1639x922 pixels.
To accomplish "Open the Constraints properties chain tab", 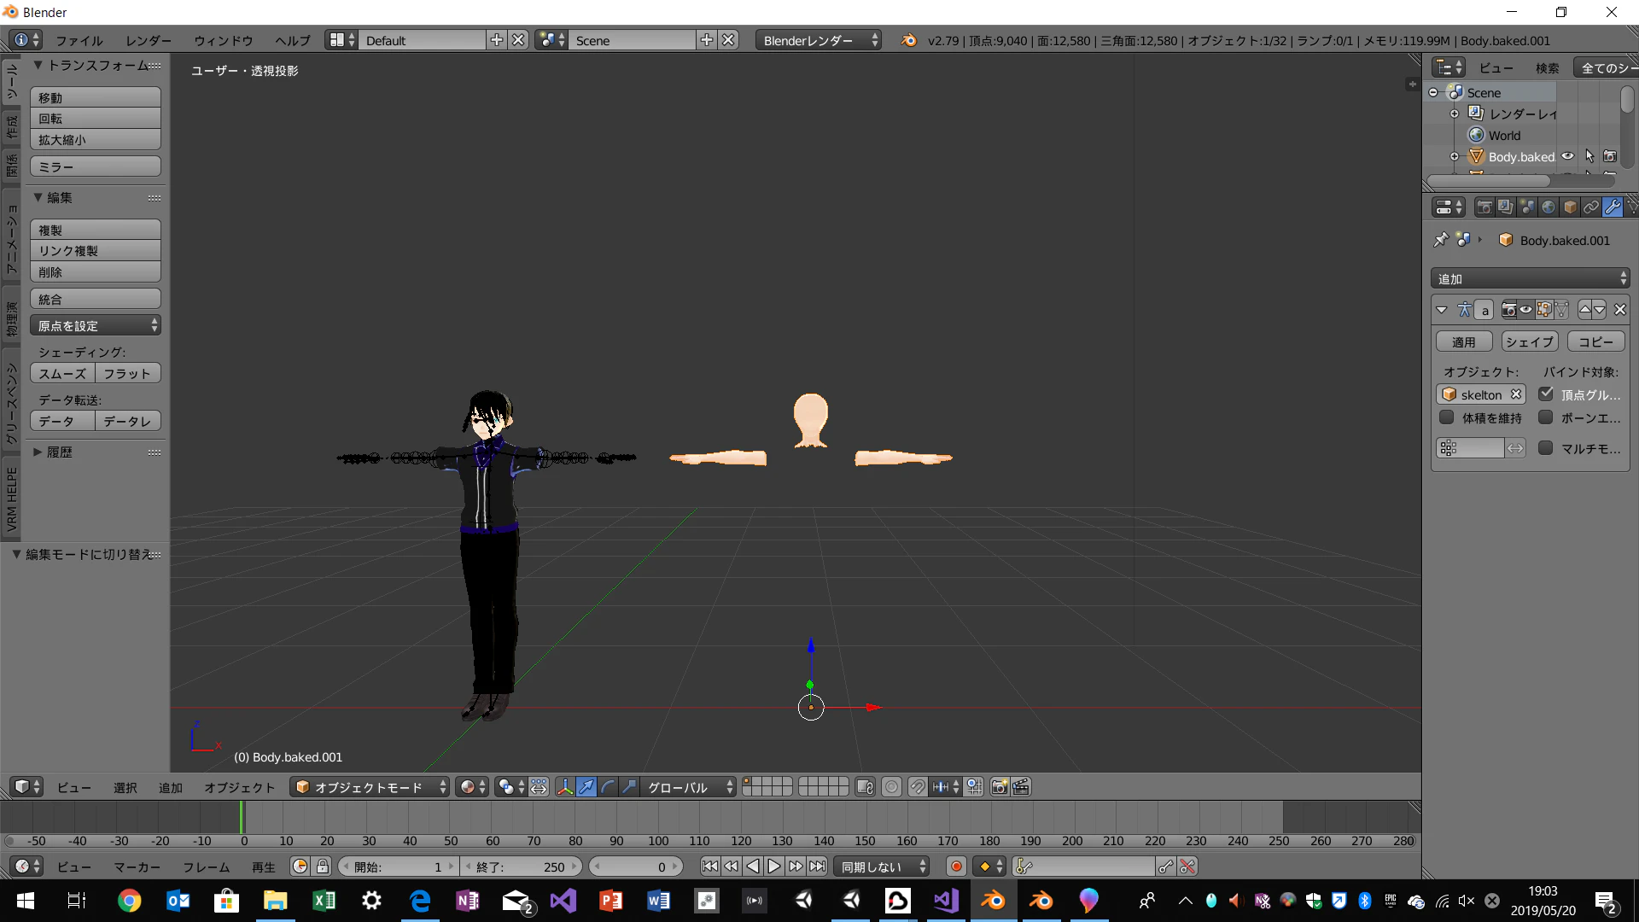I will (1591, 207).
